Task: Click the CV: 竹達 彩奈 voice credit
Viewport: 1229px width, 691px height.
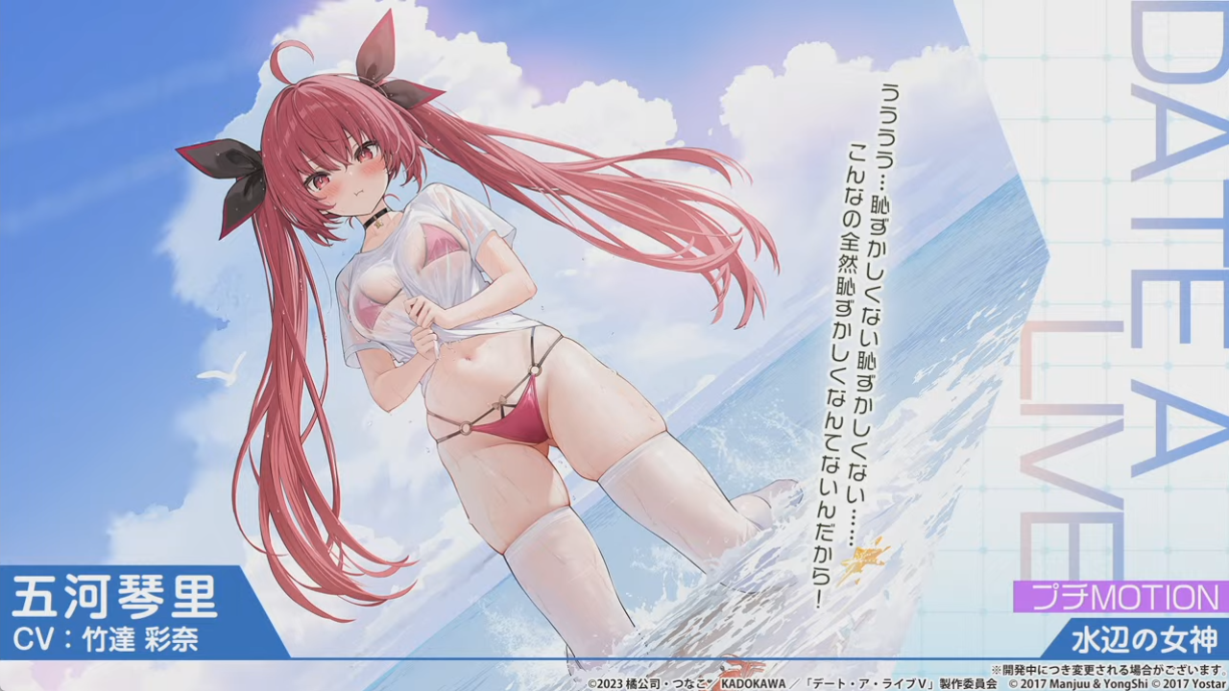Action: click(106, 639)
